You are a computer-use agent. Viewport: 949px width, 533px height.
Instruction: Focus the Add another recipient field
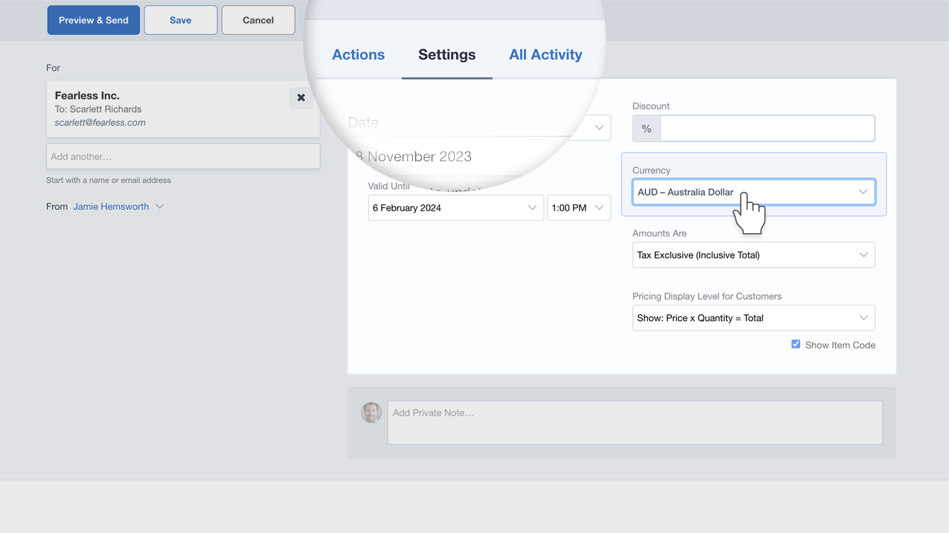[x=183, y=156]
